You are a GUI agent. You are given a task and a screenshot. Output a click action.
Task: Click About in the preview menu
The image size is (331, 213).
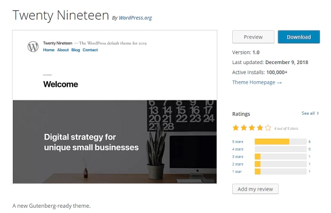click(x=63, y=50)
